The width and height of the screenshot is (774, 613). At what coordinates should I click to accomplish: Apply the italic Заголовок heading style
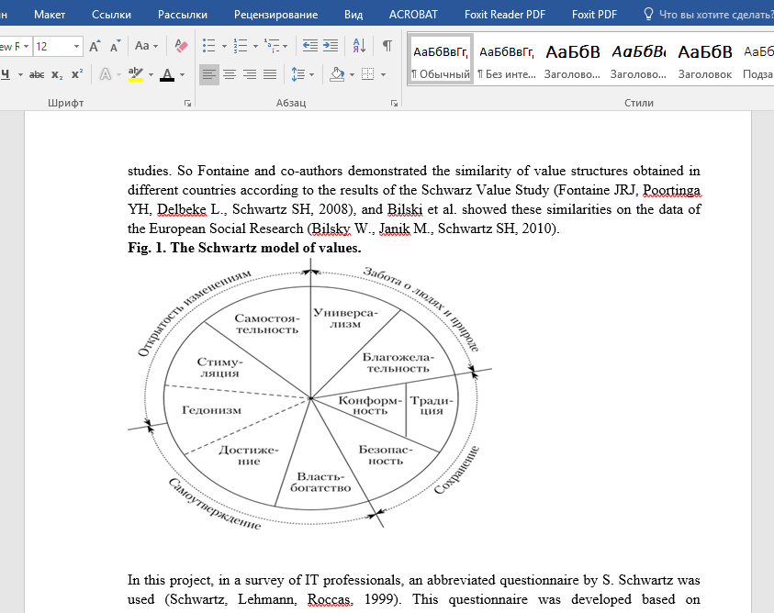click(638, 60)
